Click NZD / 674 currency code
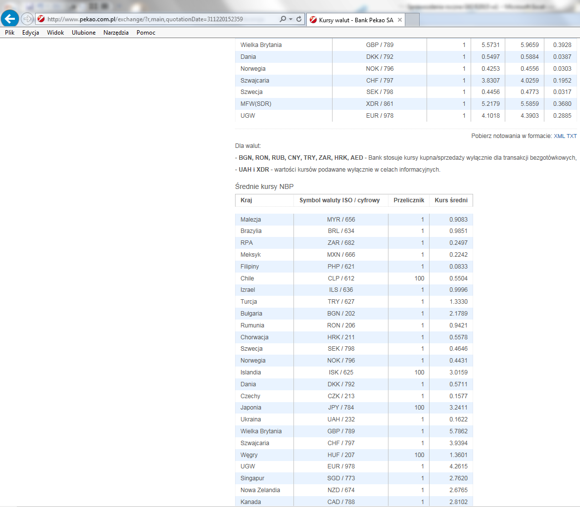This screenshot has height=507, width=580. point(341,490)
